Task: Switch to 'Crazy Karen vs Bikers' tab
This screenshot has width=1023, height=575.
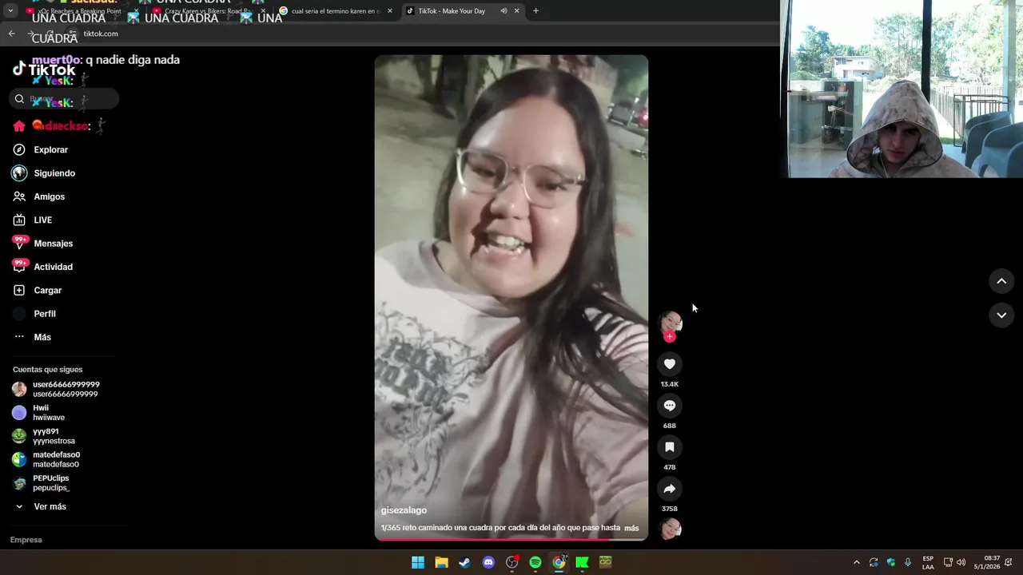Action: (x=208, y=11)
